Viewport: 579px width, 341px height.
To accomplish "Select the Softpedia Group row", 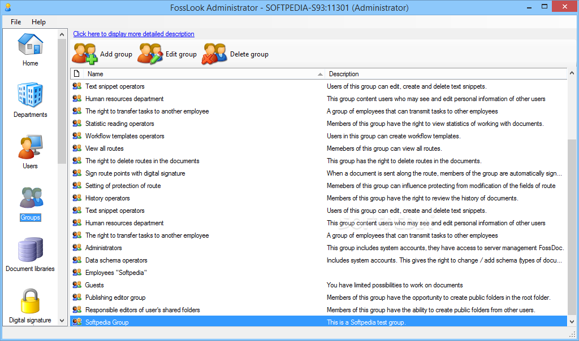I will pyautogui.click(x=319, y=322).
